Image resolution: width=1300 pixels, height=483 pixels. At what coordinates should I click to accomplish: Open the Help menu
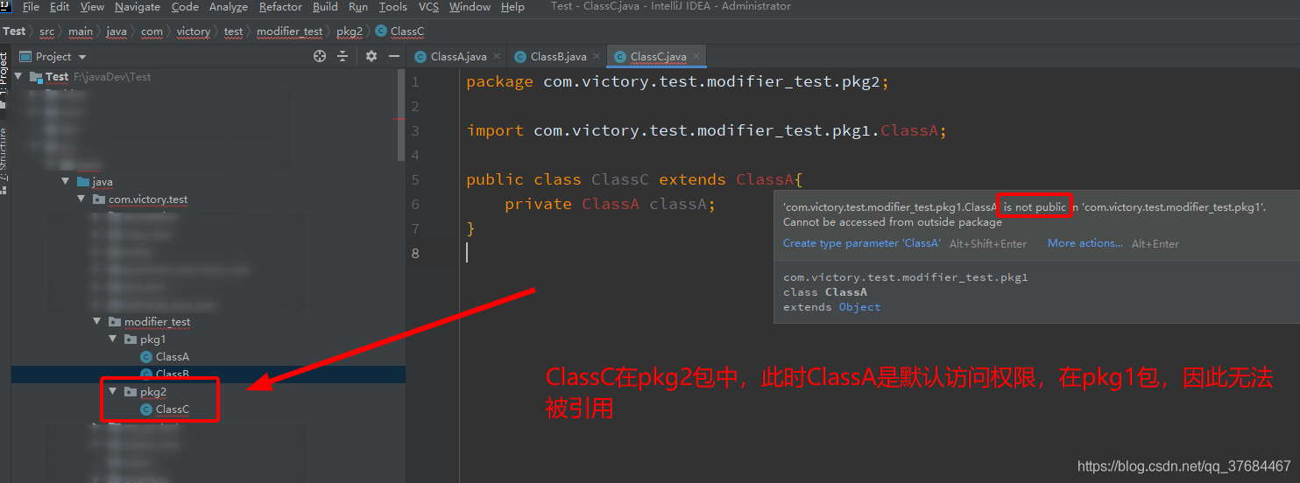click(x=512, y=7)
